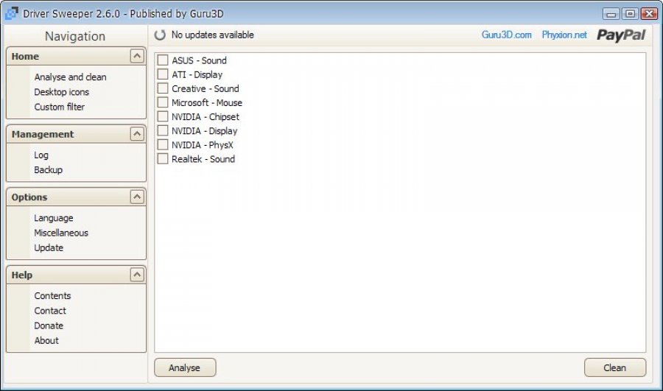Open the Log page
Viewport: 663px width, 391px height.
(x=41, y=155)
